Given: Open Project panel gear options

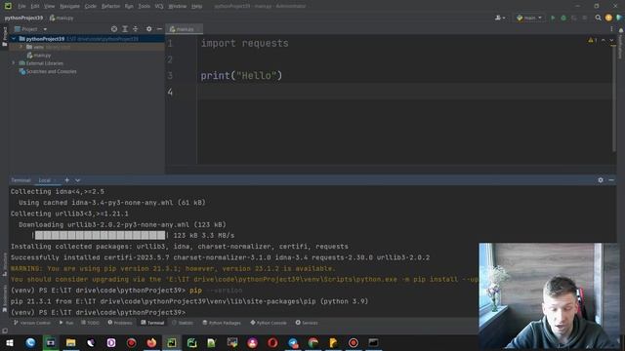Looking at the screenshot, I should pos(148,29).
